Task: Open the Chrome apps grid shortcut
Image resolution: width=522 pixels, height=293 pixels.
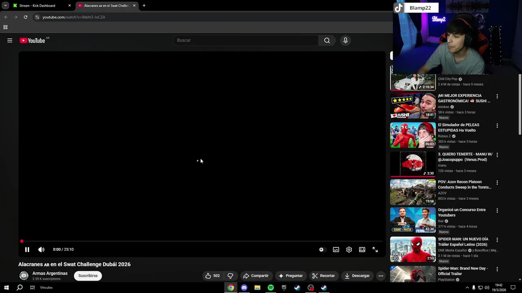Action: [x=5, y=27]
